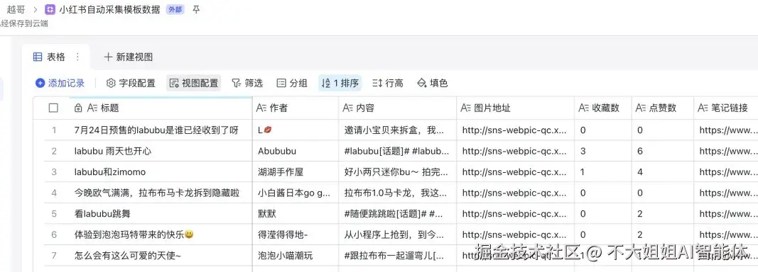758x272 pixels.
Task: Select content cell 拉布布1.0马卡龙
Action: (398, 193)
